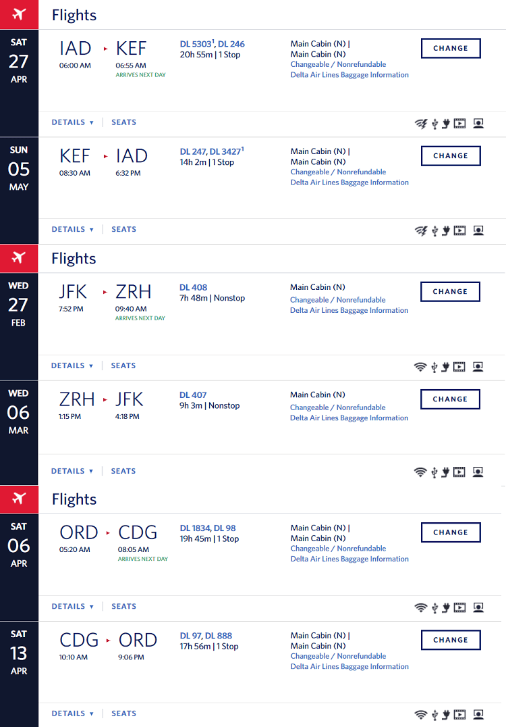
Task: Click the Wi-Fi icon on JFK to ZRH flight
Action: (420, 367)
